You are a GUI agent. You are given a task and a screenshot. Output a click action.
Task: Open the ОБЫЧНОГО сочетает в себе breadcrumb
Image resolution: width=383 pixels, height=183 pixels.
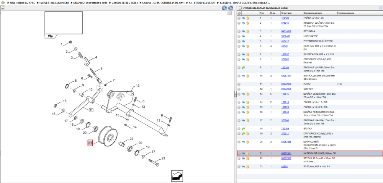pyautogui.click(x=90, y=3)
